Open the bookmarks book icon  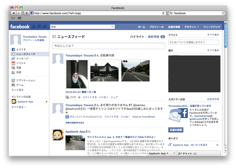(x=13, y=18)
